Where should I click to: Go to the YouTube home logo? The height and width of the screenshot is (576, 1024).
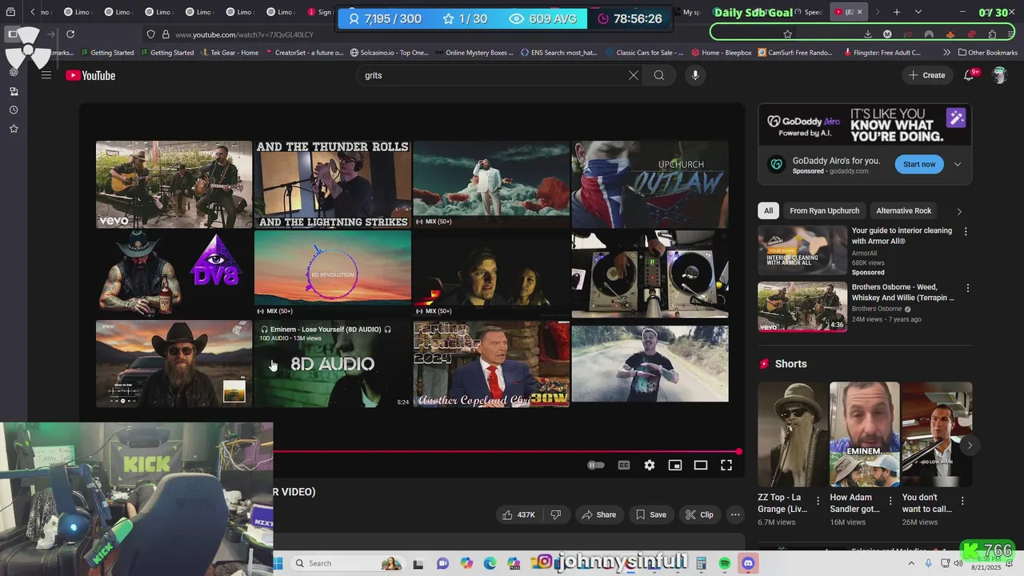[x=90, y=75]
